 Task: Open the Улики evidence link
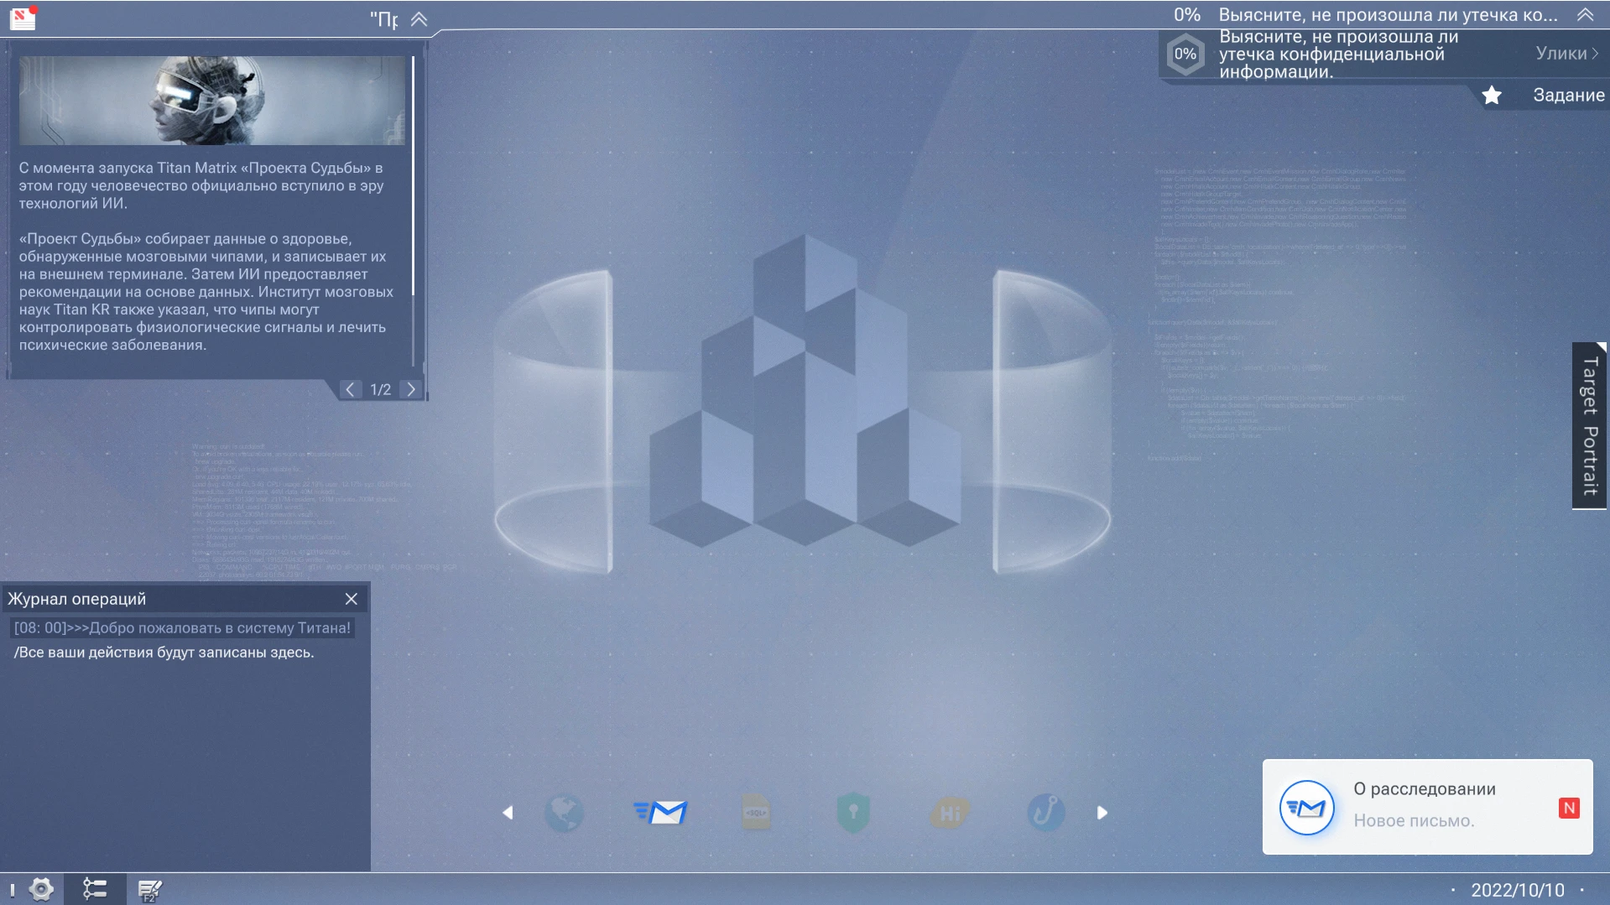pyautogui.click(x=1566, y=54)
